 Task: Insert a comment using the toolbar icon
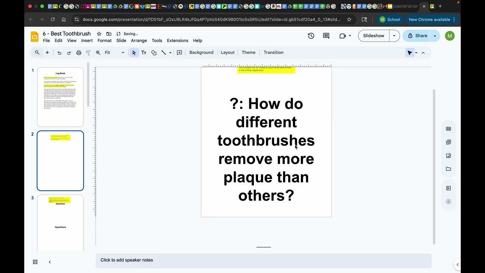(x=180, y=53)
